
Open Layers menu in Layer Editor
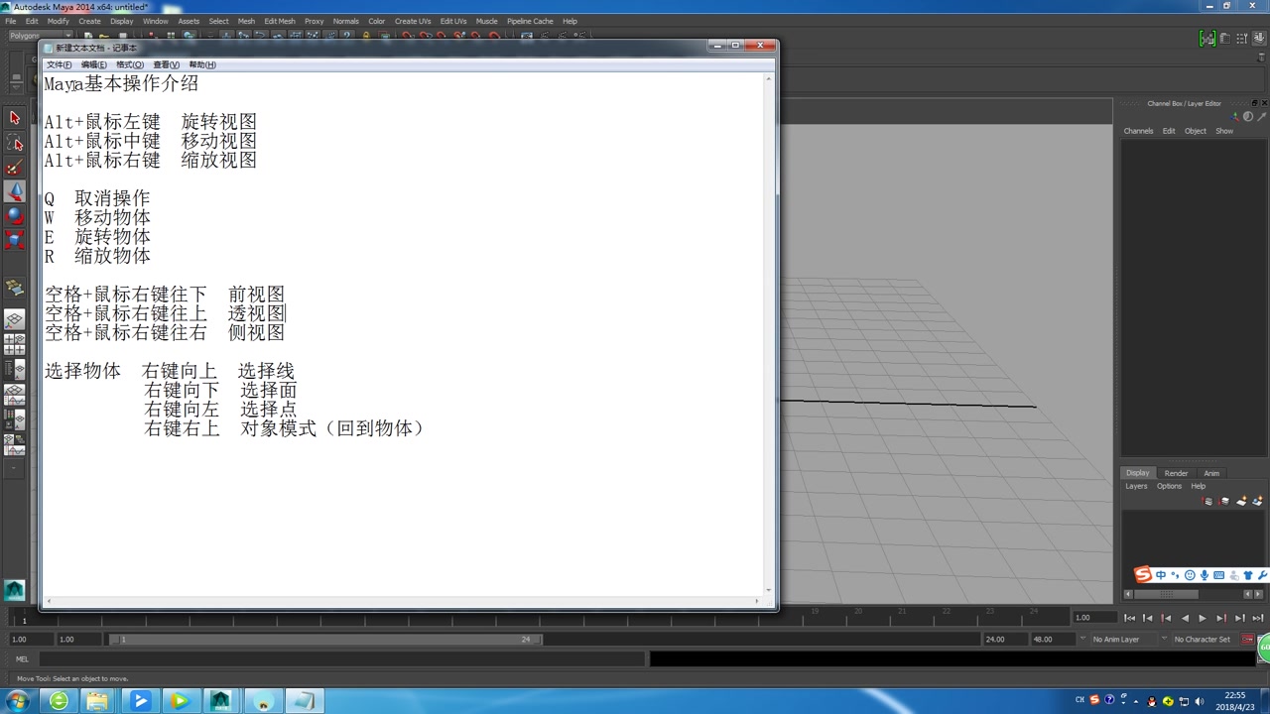point(1136,486)
